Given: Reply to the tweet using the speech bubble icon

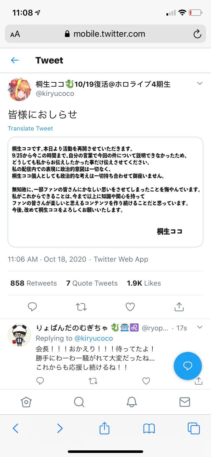Looking at the screenshot, I should [x=32, y=307].
